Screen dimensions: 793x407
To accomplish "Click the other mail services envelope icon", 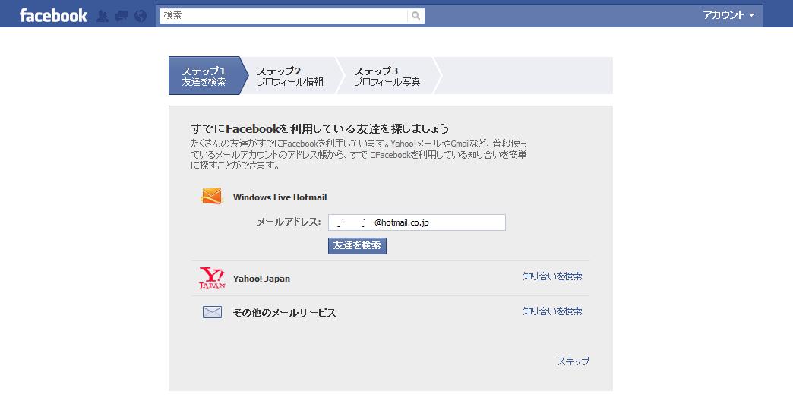I will tap(212, 312).
